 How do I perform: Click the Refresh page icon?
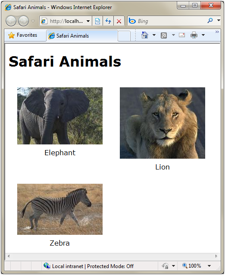(x=108, y=21)
